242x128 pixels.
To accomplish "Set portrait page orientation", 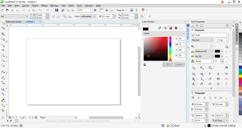I will [x=53, y=16].
